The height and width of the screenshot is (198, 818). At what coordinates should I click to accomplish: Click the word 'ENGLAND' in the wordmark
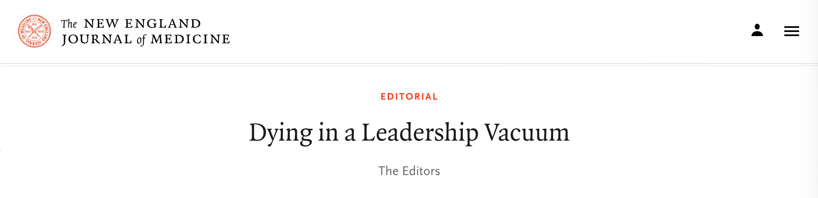pos(163,24)
